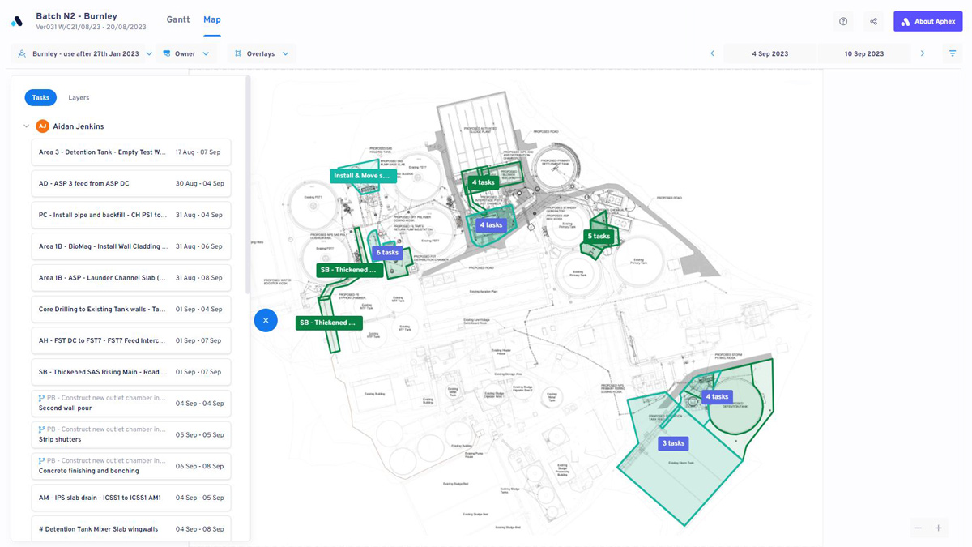Advance to the next week with the right chevron
This screenshot has height=547, width=972.
coord(922,53)
